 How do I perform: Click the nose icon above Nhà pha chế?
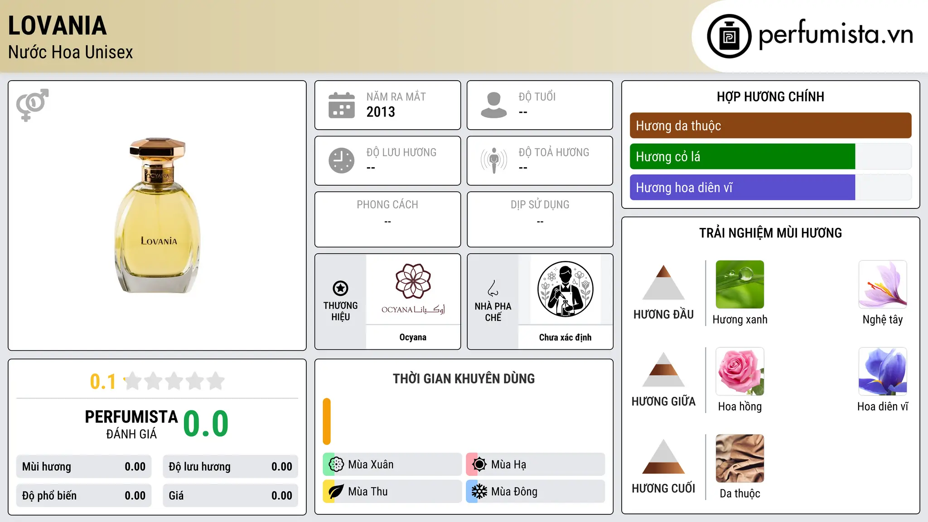pyautogui.click(x=493, y=288)
